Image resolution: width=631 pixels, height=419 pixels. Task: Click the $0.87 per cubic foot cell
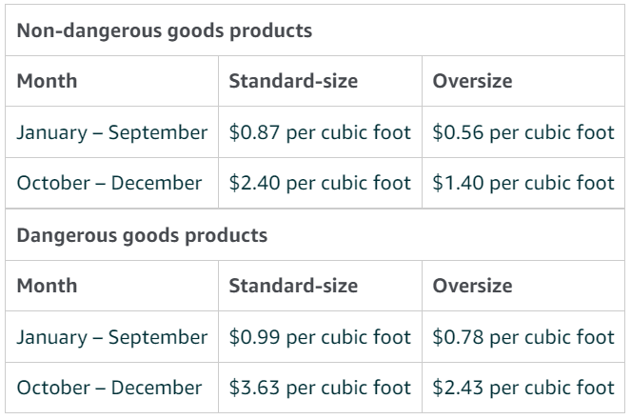pos(320,132)
